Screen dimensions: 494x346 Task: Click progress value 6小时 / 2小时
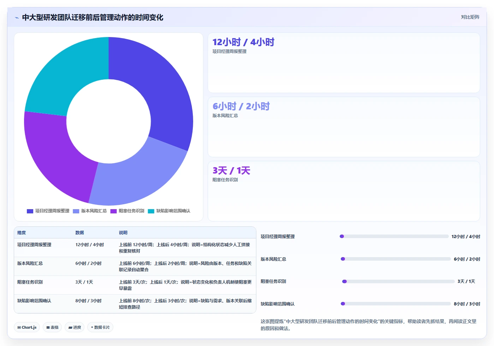[467, 259]
